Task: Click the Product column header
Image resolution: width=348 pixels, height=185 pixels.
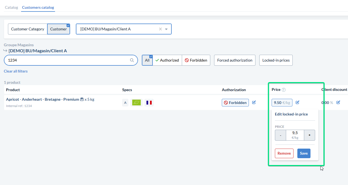Action: 13,90
